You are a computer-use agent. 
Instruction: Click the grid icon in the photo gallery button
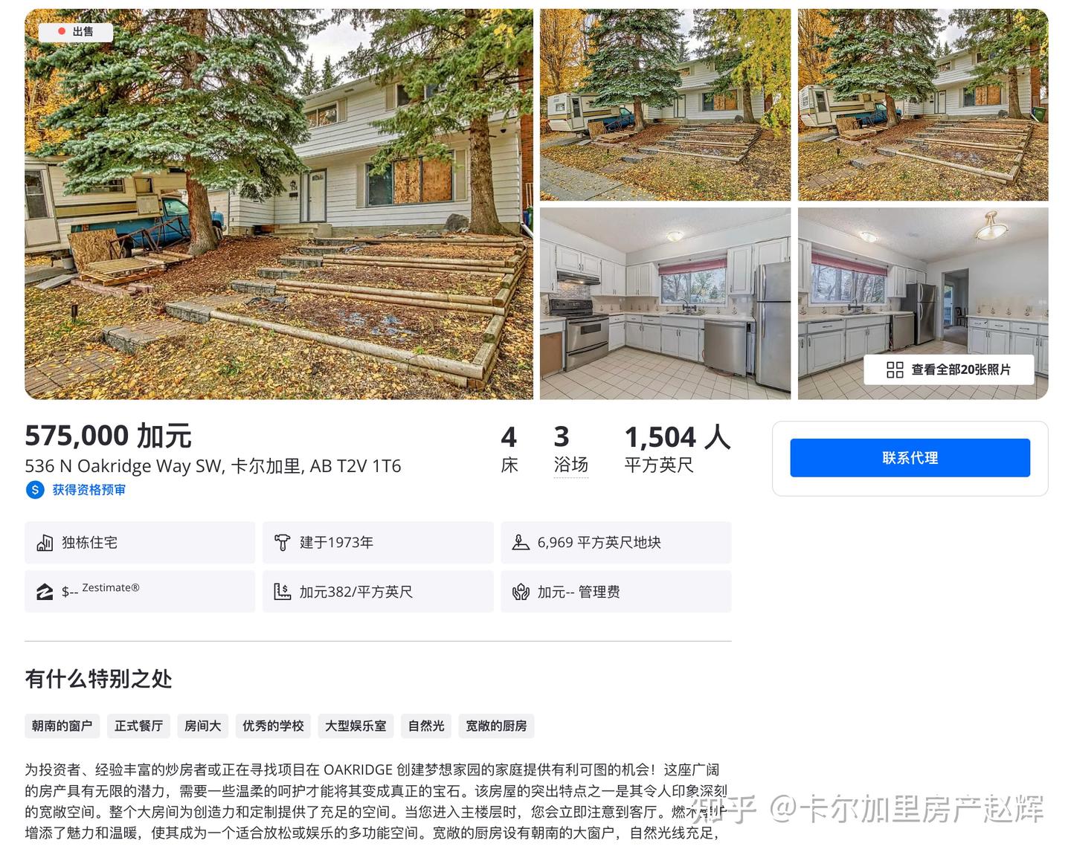895,369
